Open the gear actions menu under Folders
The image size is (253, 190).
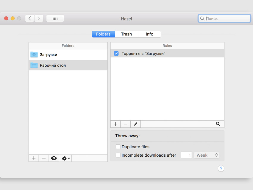pos(66,158)
